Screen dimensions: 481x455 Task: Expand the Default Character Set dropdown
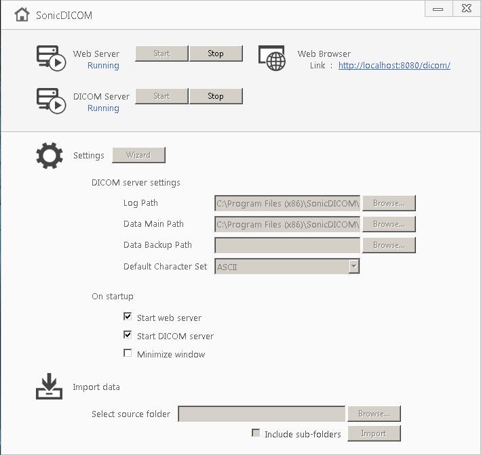(354, 266)
